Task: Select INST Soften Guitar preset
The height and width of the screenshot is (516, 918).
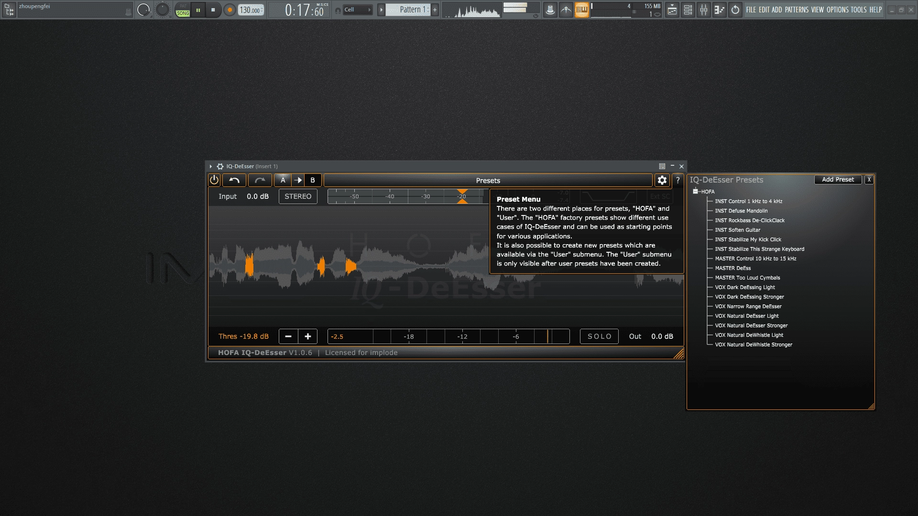Action: tap(737, 230)
